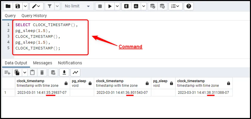Open the Help question mark icon
Screen dimensions: 251x119
point(189,6)
